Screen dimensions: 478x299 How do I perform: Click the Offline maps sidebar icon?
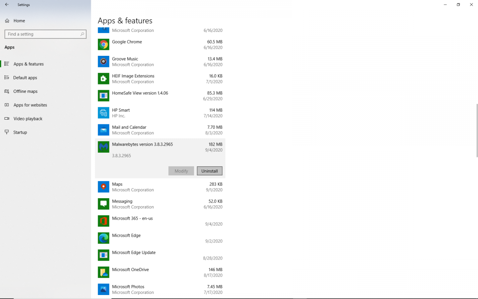(7, 91)
